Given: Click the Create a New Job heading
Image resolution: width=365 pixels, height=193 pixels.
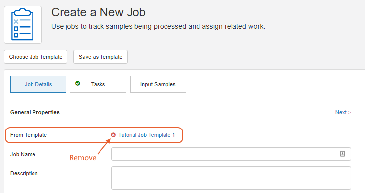Looking at the screenshot, I should pos(98,12).
